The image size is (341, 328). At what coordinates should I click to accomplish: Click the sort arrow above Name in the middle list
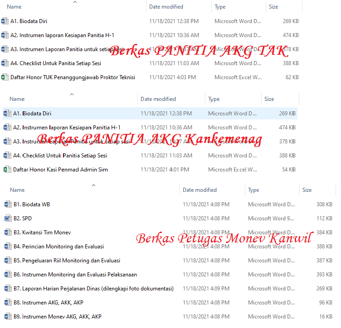pos(72,95)
